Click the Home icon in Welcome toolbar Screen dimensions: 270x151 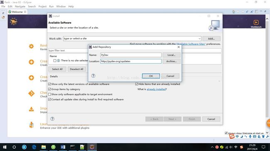click(x=234, y=12)
